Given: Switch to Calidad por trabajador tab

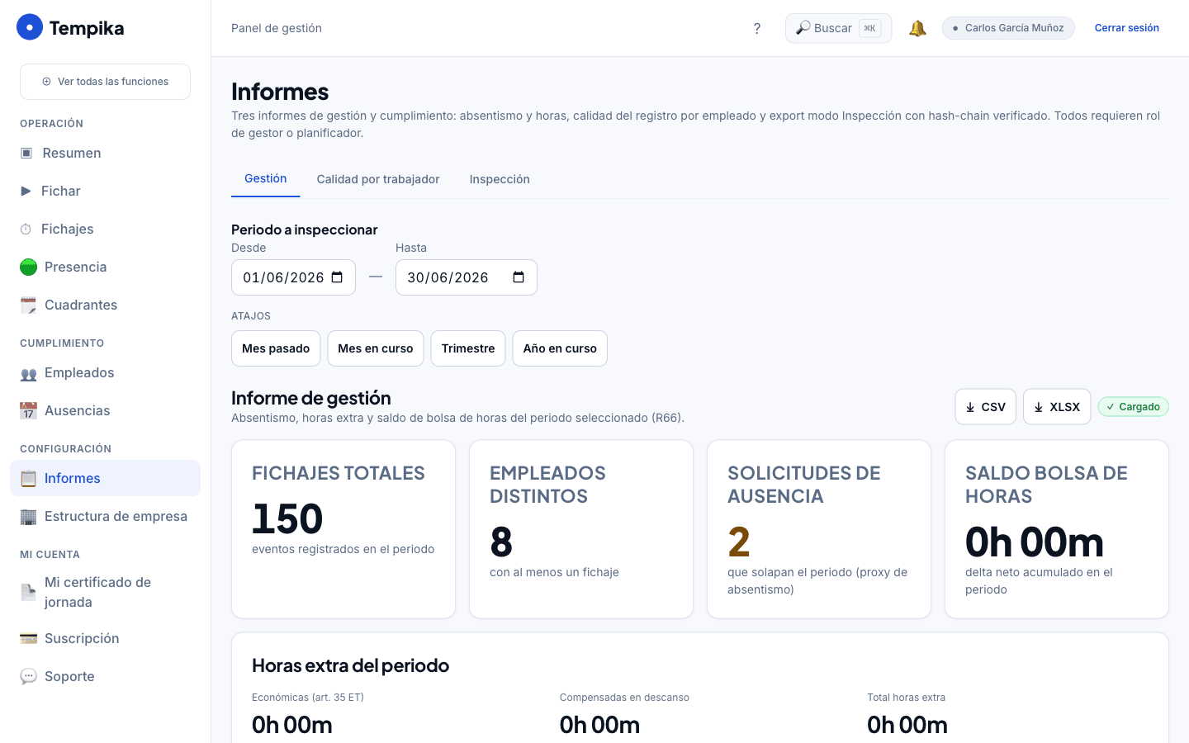Looking at the screenshot, I should coord(378,179).
